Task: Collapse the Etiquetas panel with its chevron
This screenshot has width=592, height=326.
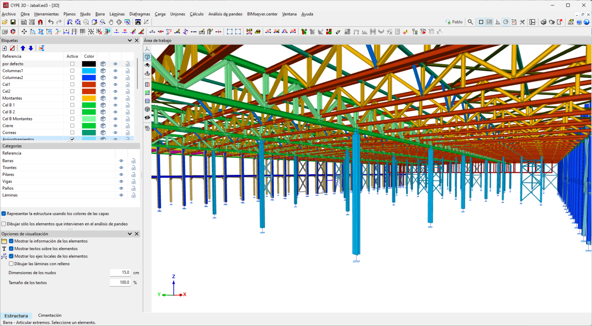Action: tap(130, 40)
